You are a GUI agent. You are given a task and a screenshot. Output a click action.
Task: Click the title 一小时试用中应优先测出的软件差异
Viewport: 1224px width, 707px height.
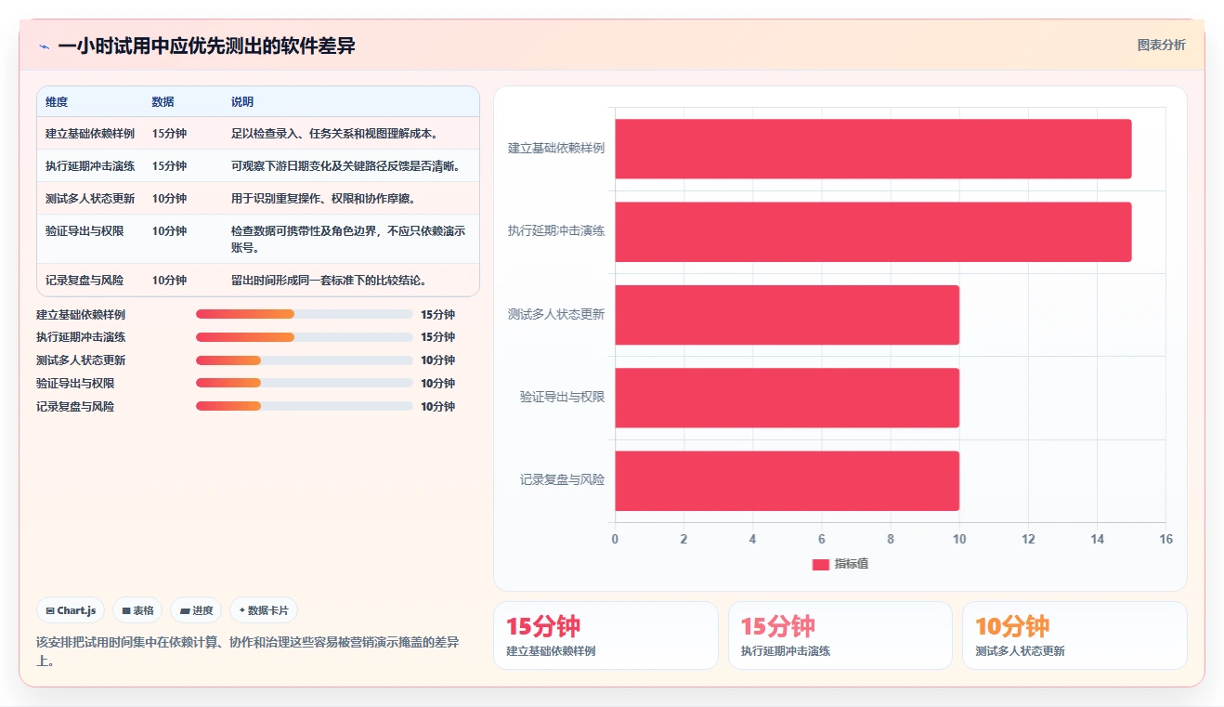(206, 46)
